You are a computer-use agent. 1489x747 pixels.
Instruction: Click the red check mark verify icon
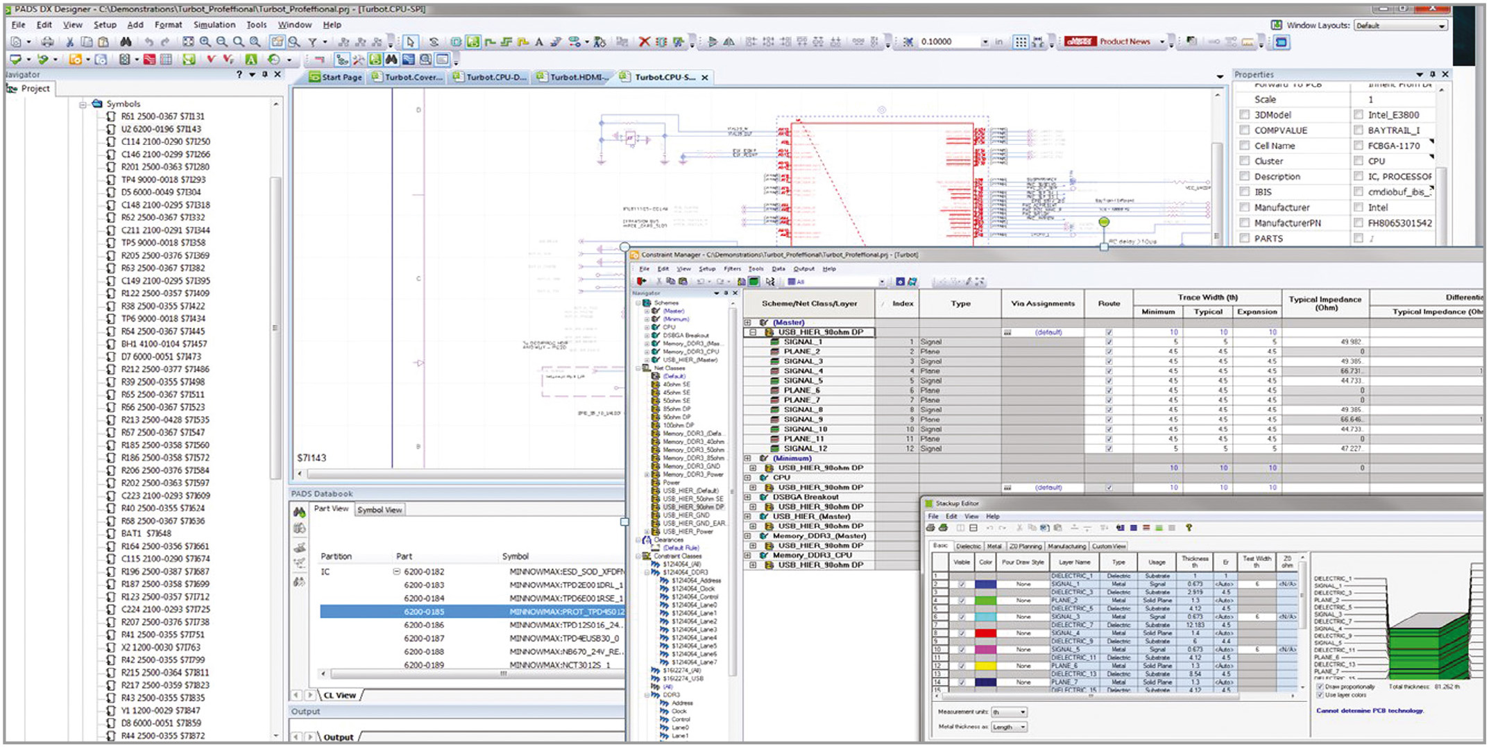tap(210, 60)
